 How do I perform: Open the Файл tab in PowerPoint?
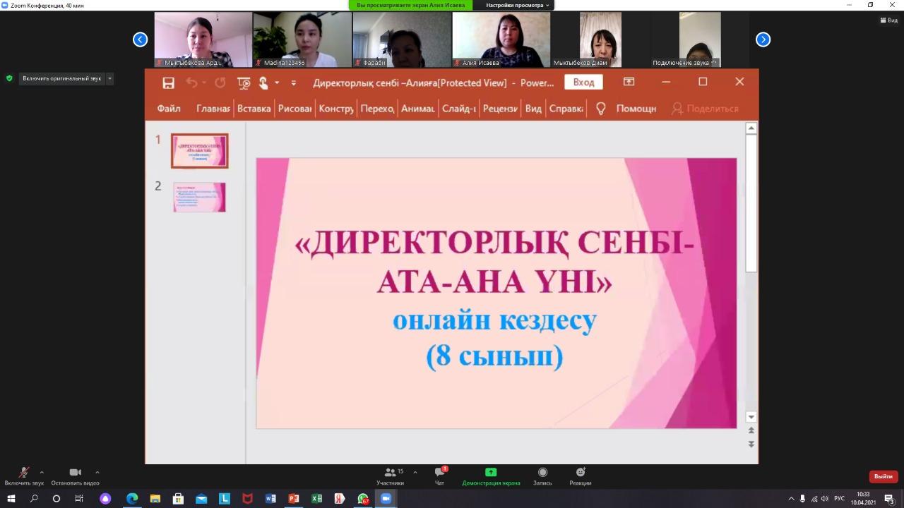click(x=169, y=109)
